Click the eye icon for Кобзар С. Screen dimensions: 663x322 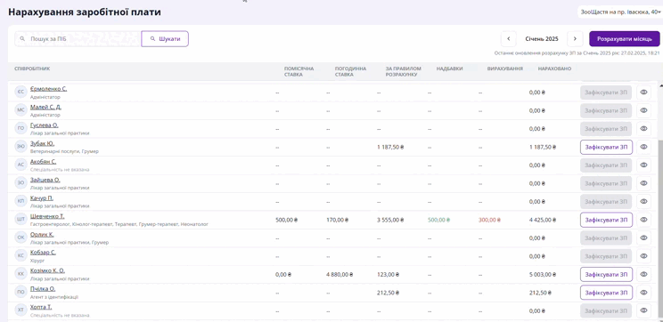coord(643,256)
